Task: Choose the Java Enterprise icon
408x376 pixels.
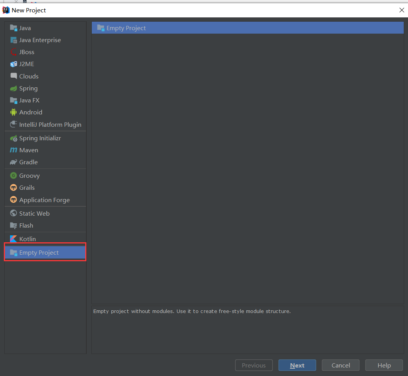Action: pos(13,40)
